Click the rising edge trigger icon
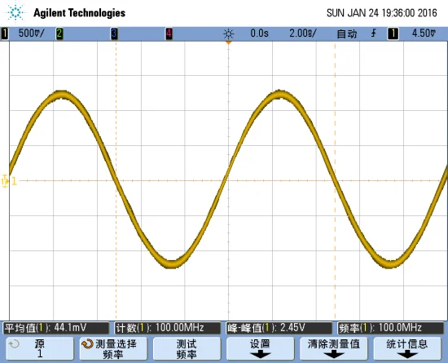448x363 pixels. tap(373, 33)
